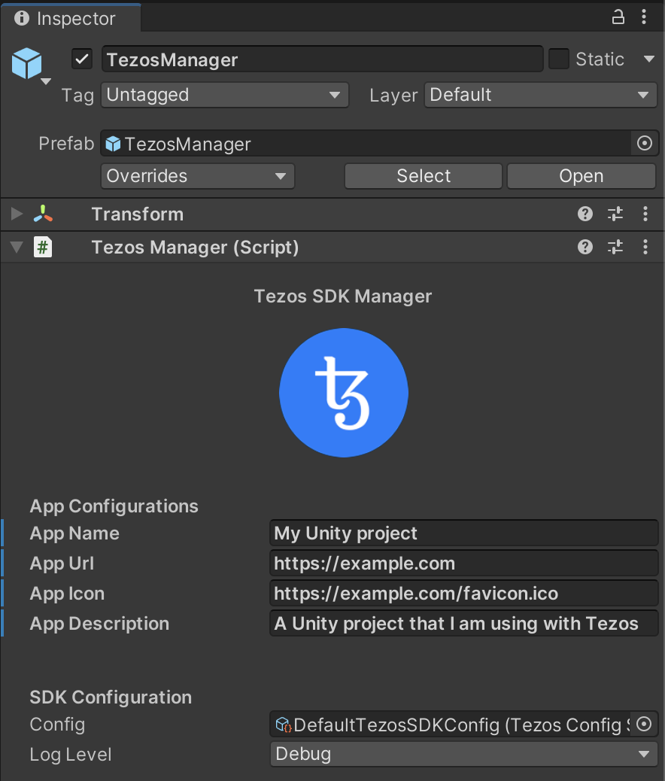
Task: Click the prefab Open button
Action: click(581, 176)
